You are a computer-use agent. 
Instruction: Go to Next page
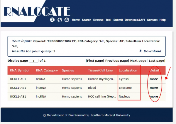139,61
